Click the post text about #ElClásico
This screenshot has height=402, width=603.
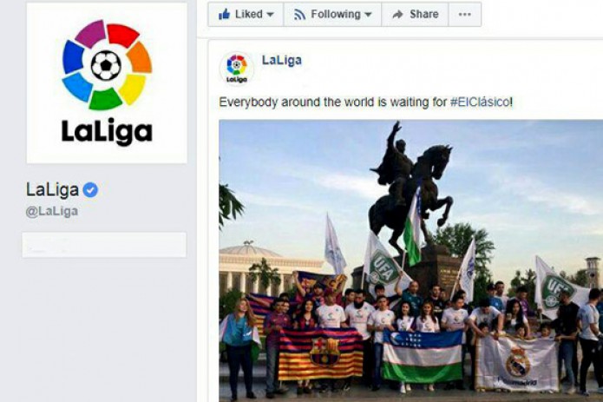click(x=366, y=102)
